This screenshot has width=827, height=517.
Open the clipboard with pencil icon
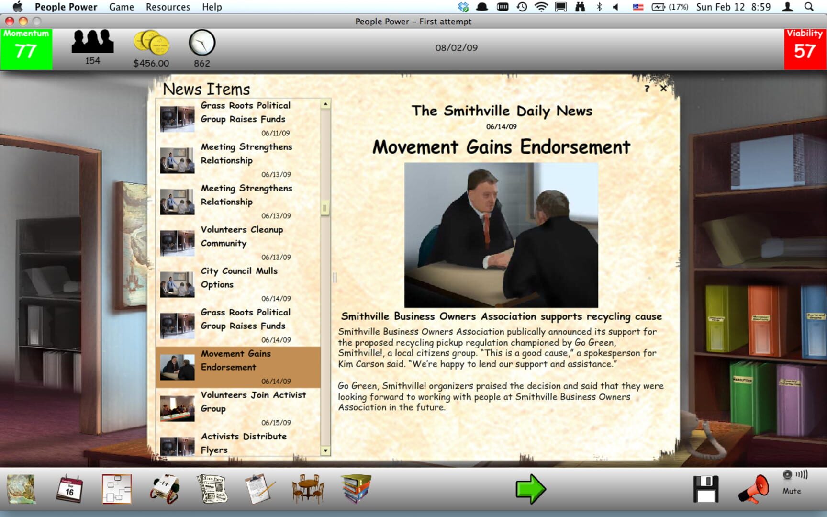click(259, 489)
